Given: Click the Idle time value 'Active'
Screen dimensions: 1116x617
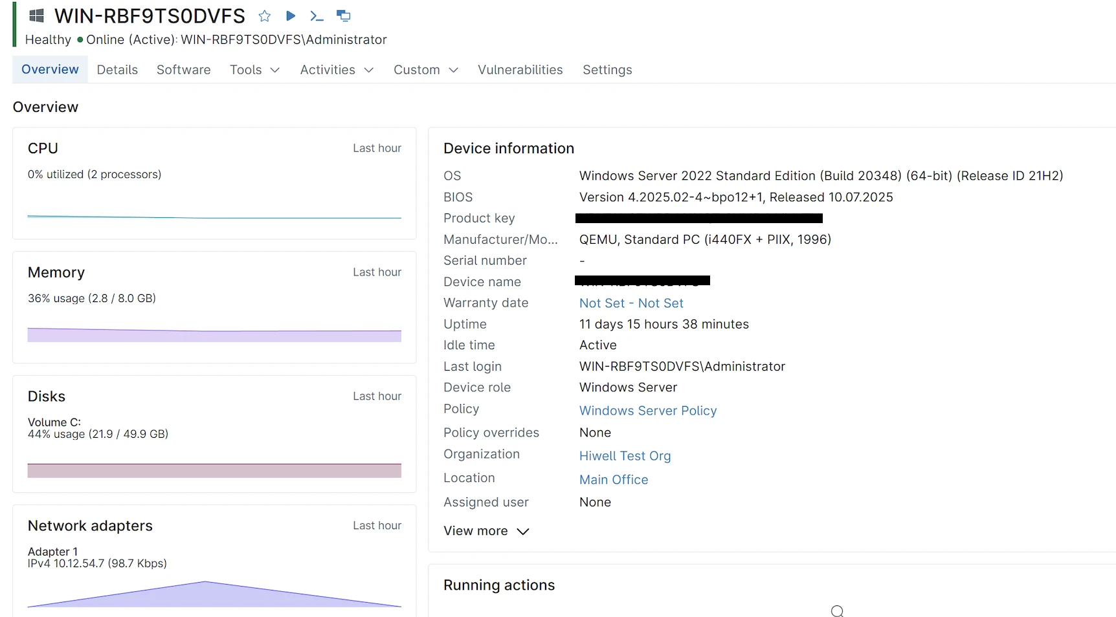Looking at the screenshot, I should [x=598, y=345].
